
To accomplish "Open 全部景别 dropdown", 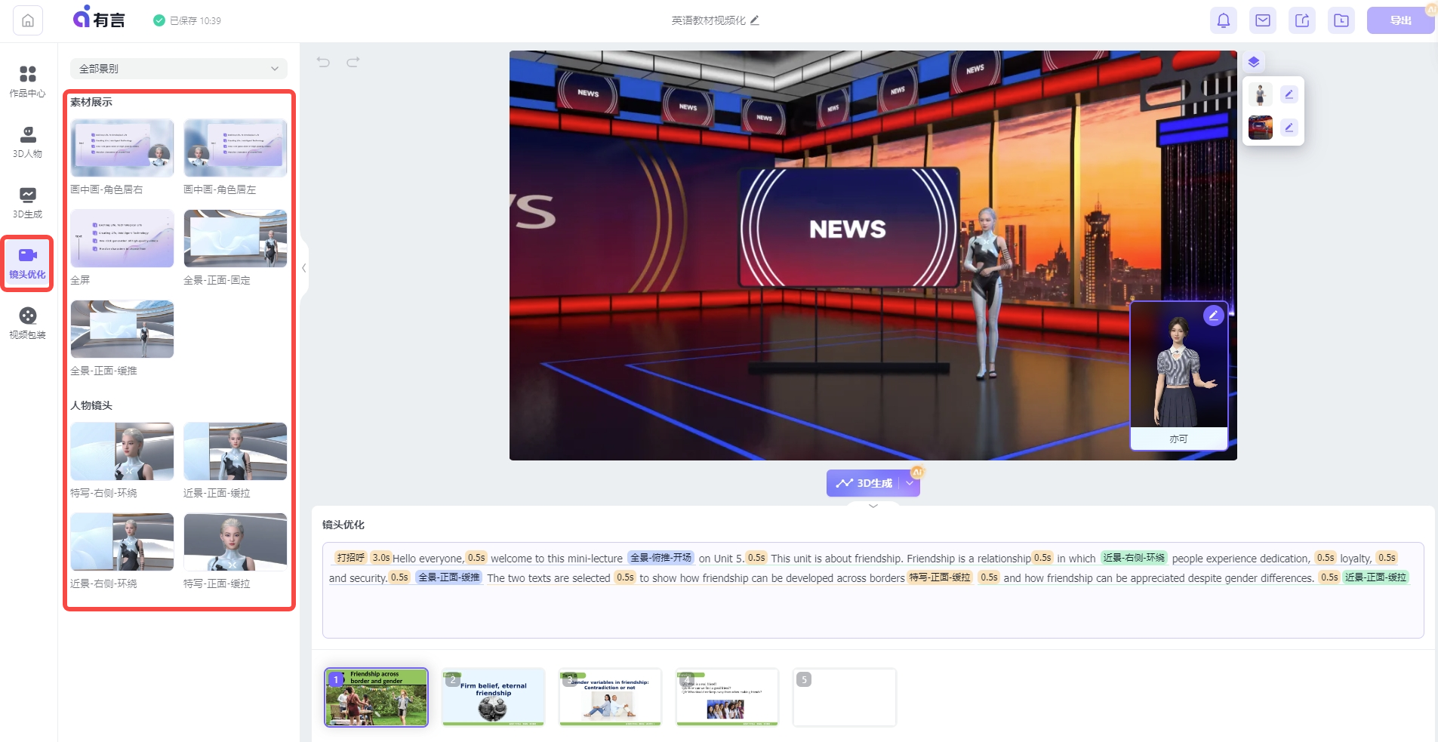I will (179, 69).
